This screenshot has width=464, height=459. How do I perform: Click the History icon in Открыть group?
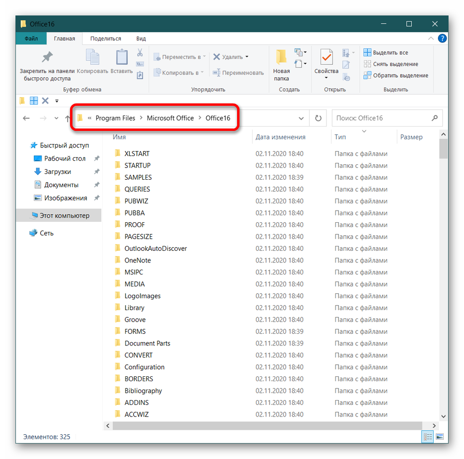tap(346, 78)
